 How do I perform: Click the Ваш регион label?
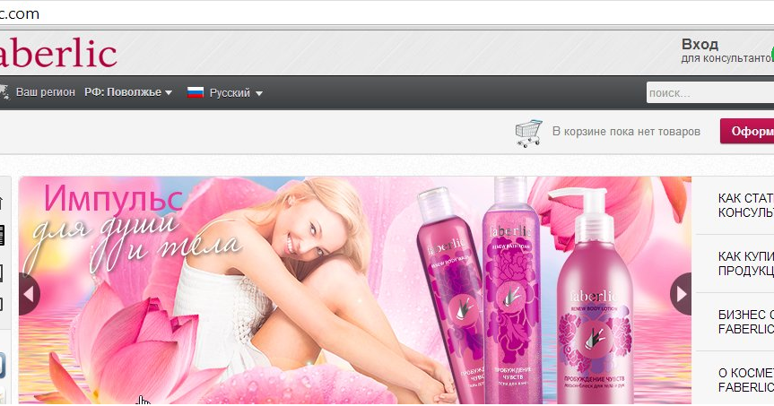46,92
